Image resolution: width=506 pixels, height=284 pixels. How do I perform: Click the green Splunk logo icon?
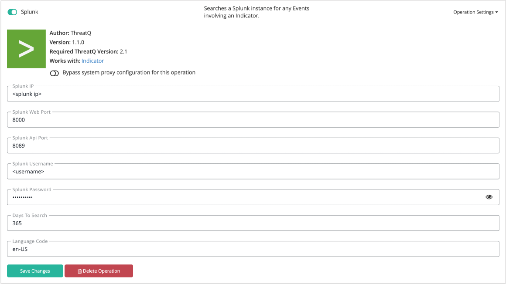pos(26,49)
